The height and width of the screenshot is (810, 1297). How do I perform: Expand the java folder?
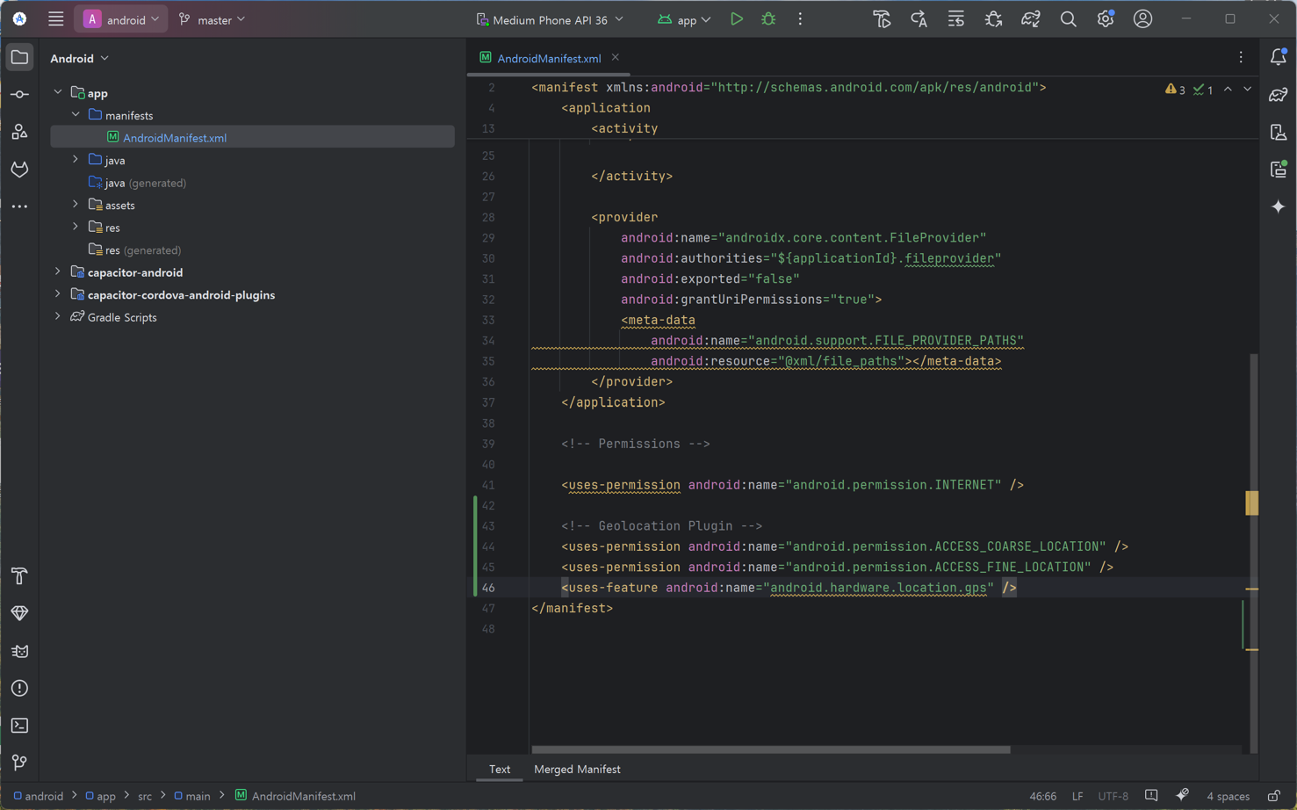(76, 160)
